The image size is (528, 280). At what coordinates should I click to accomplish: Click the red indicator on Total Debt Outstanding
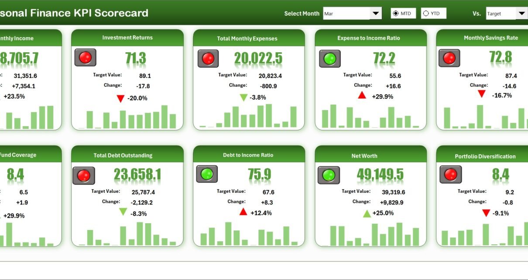click(83, 175)
